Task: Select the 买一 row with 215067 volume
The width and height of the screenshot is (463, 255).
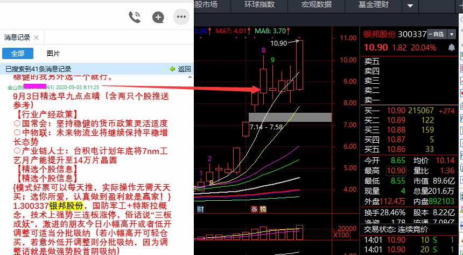Action: click(x=410, y=111)
